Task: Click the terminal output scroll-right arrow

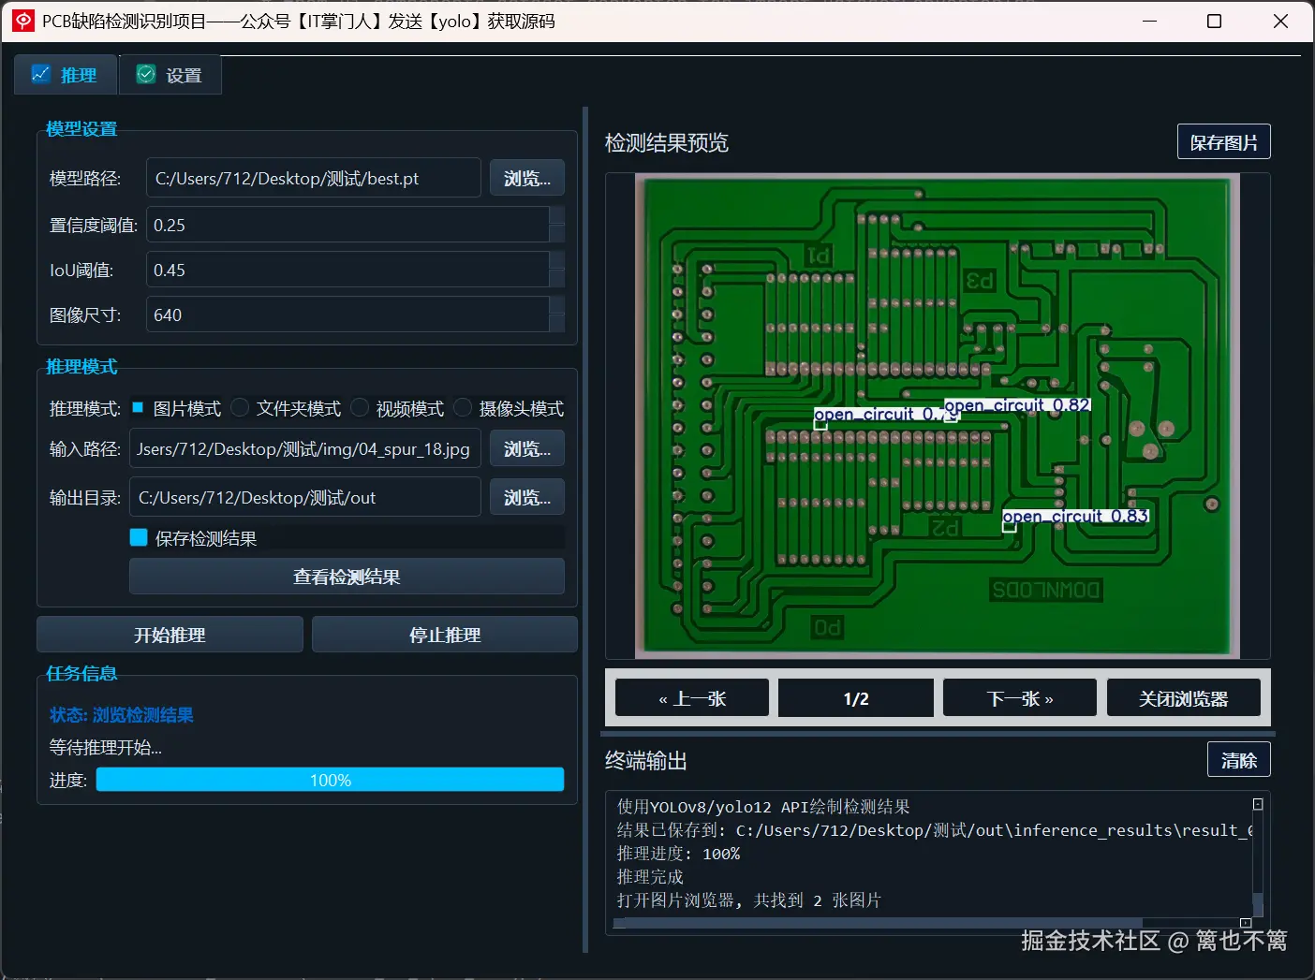Action: coord(1246,923)
